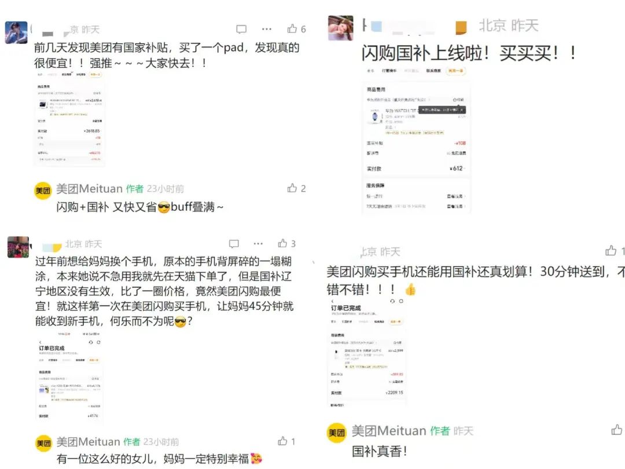Open the phone order screenshot showing ¥4176
This screenshot has height=469, width=625.
70,375
